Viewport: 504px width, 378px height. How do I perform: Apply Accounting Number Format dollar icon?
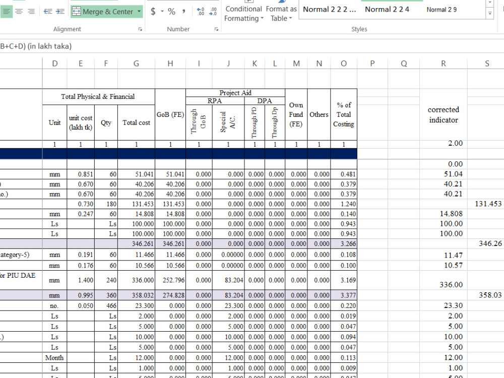click(x=153, y=12)
